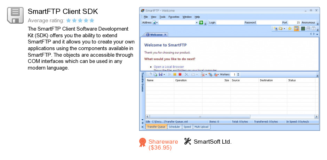The height and width of the screenshot is (160, 327).
Task: Open the Help menu
Action: click(197, 17)
